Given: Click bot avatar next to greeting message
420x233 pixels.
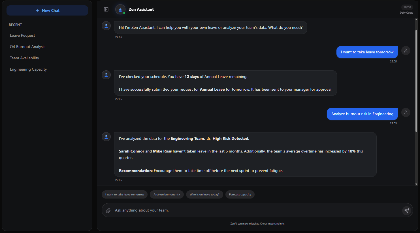Looking at the screenshot, I should (106, 26).
